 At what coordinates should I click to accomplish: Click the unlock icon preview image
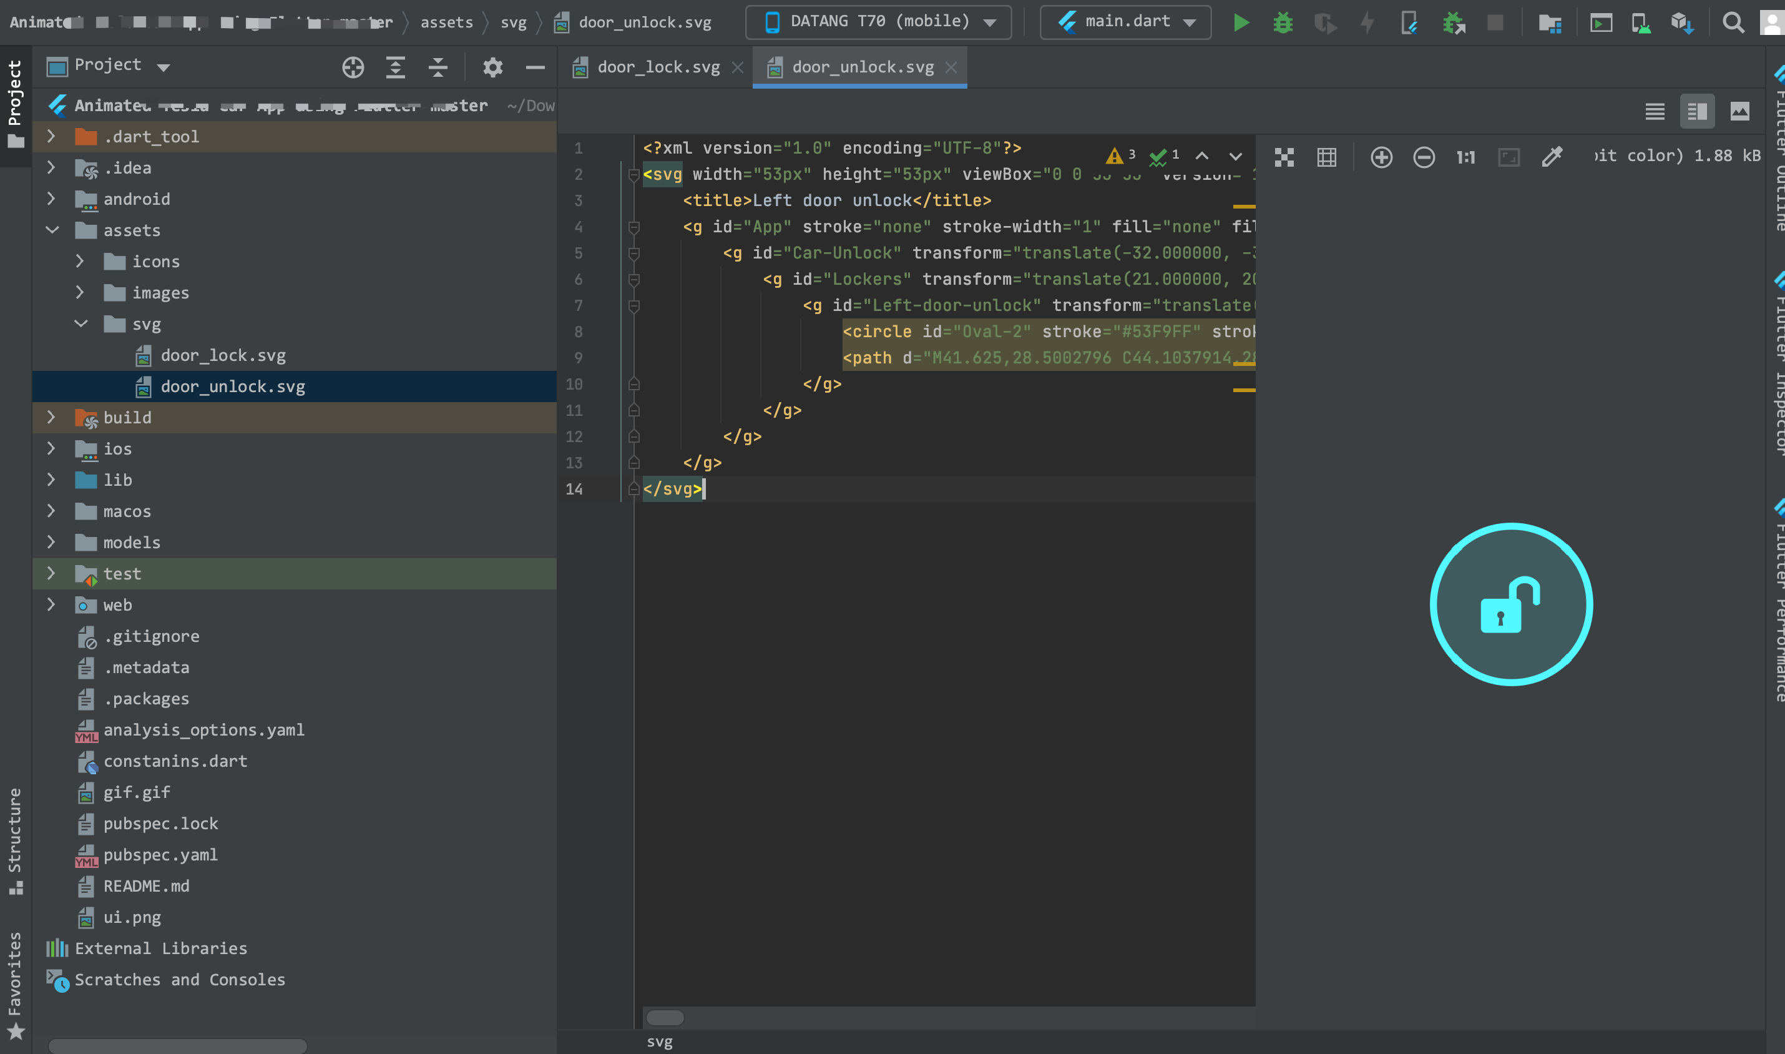pyautogui.click(x=1510, y=604)
